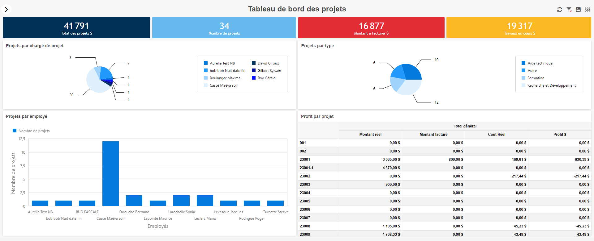This screenshot has width=594, height=241.
Task: Toggle bob bob Nuit date fin legend swatch
Action: (x=206, y=70)
